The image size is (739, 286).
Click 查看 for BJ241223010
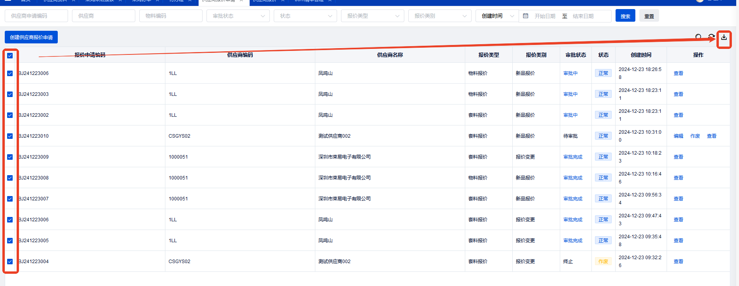(x=712, y=136)
